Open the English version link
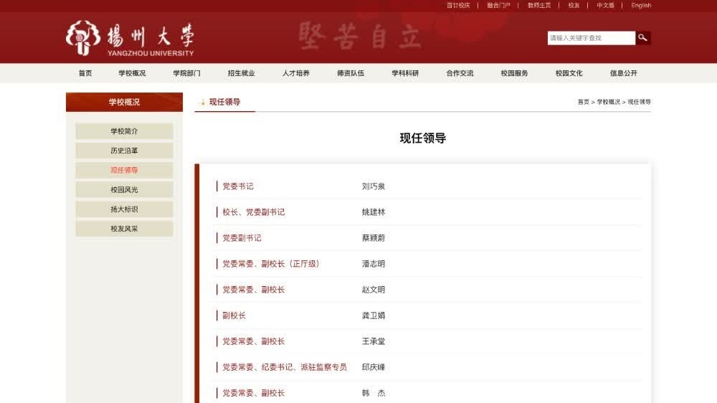 (x=640, y=6)
